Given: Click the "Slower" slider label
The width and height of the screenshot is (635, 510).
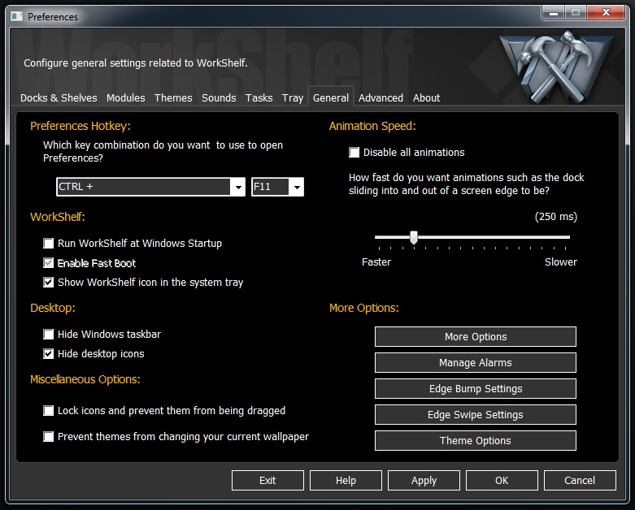Looking at the screenshot, I should coord(561,262).
